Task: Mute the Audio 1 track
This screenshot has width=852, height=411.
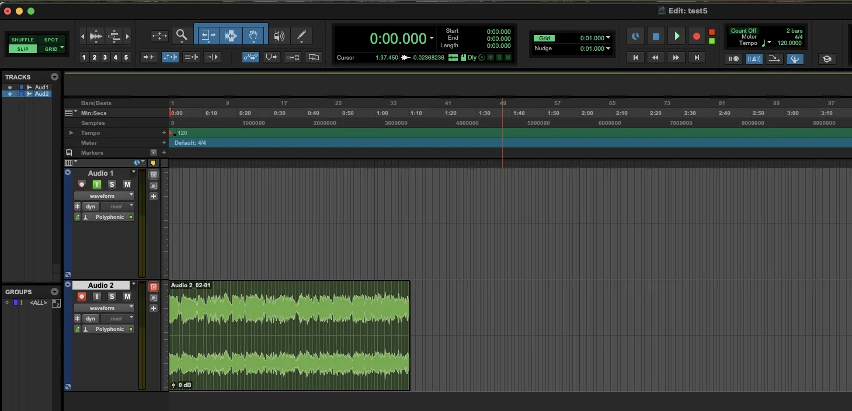Action: (127, 184)
